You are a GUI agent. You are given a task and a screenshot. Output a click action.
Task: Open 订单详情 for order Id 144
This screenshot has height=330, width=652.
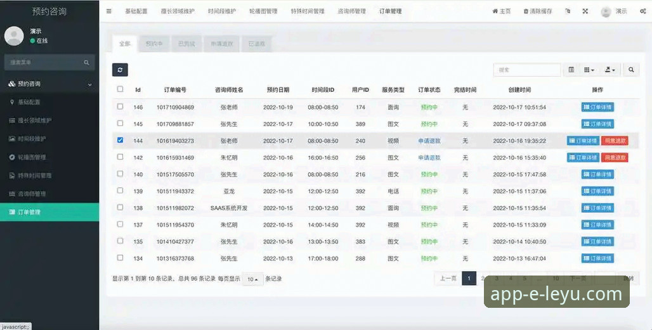pyautogui.click(x=583, y=141)
